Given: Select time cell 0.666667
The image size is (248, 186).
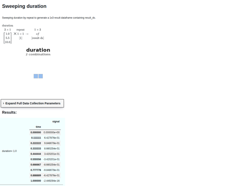Looking at the screenshot, I should [x=36, y=165].
